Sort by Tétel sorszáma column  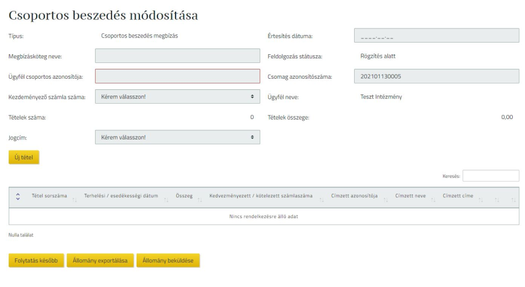point(50,195)
